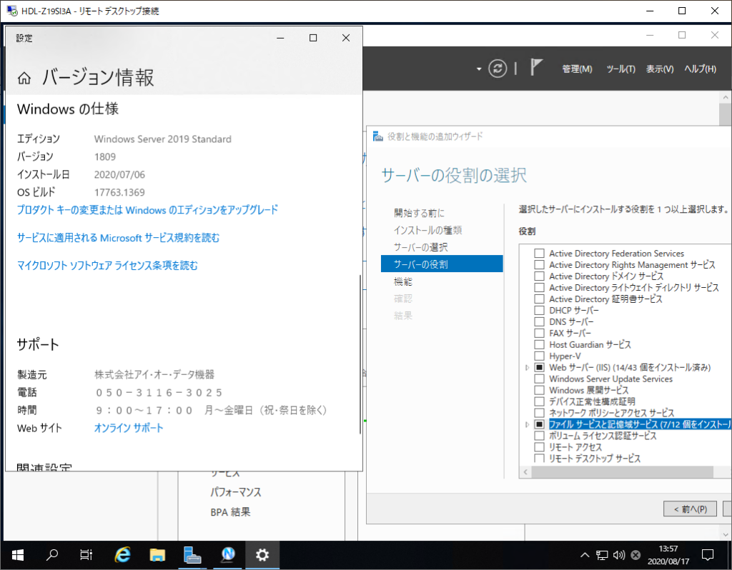The height and width of the screenshot is (570, 732).
Task: Click パフォーマンス in Server Manager
Action: click(236, 492)
